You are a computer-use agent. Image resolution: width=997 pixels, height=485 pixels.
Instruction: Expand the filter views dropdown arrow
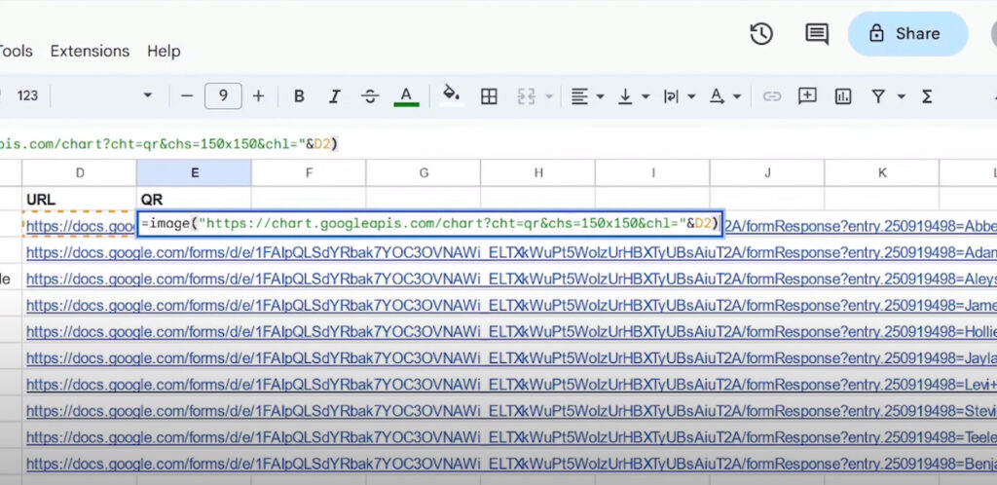point(901,96)
